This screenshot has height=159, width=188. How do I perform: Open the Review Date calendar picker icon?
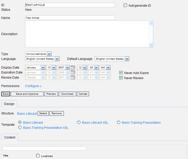[73, 78]
